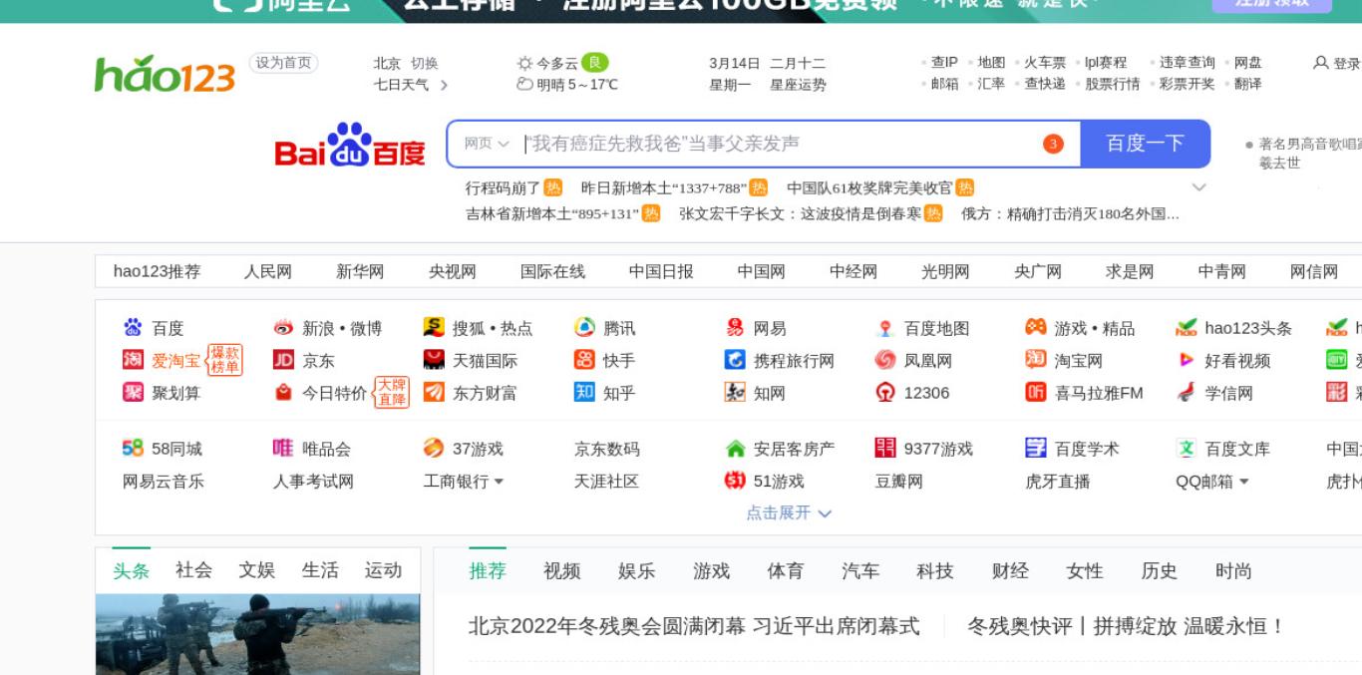The height and width of the screenshot is (675, 1362).
Task: Click the 知乎 icon
Action: [584, 392]
